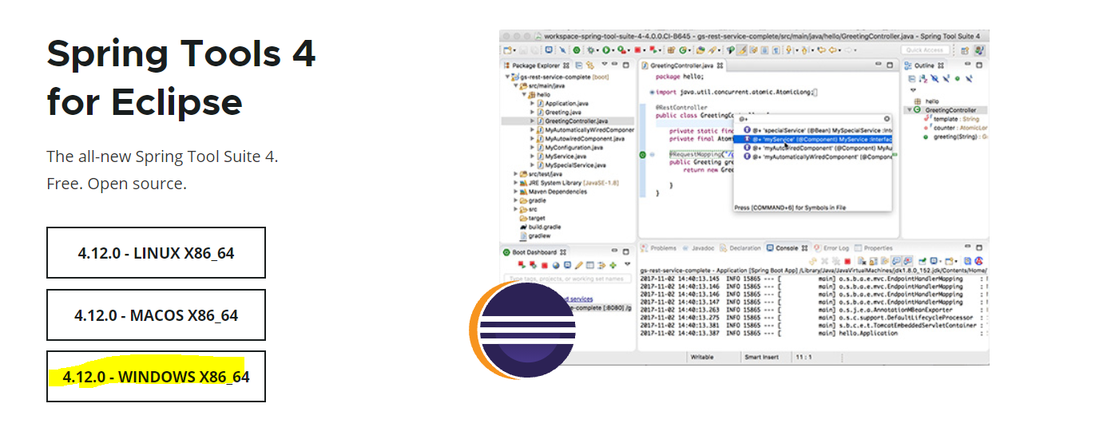Open the Problems tab in bottom panel
This screenshot has width=1115, height=447.
[659, 248]
